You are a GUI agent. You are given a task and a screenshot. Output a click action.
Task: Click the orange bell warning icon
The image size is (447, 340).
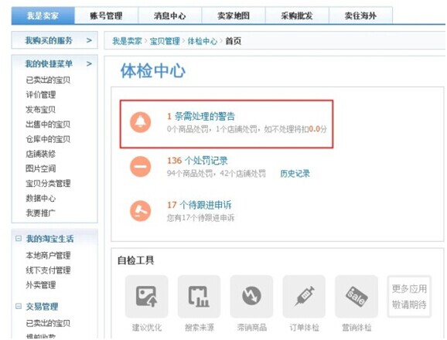click(140, 122)
